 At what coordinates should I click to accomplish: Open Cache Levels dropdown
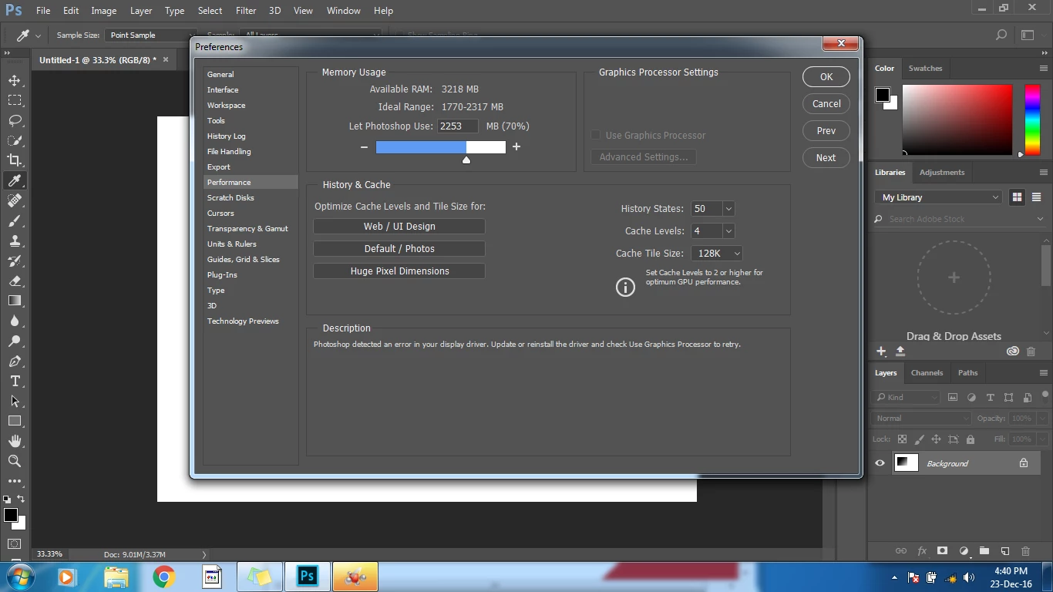(x=728, y=231)
